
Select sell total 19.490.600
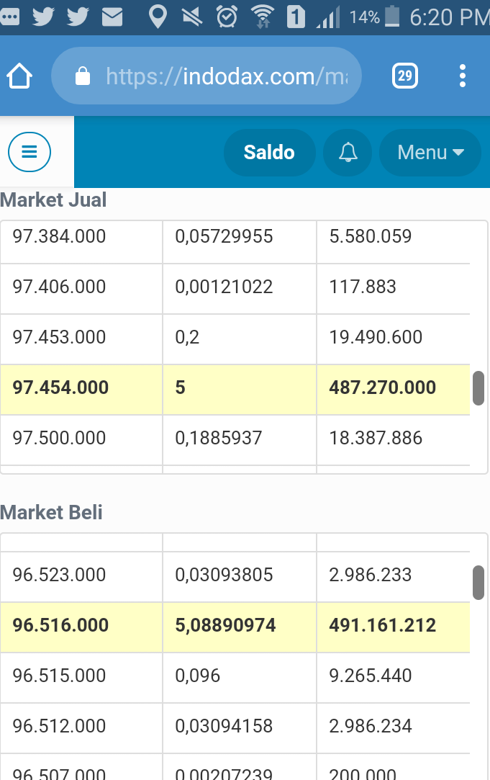(x=376, y=337)
